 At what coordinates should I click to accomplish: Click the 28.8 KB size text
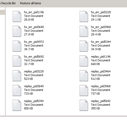pos(29,20)
